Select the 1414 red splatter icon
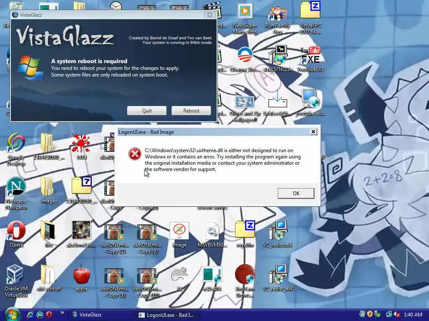The height and width of the screenshot is (321, 429). 81,146
